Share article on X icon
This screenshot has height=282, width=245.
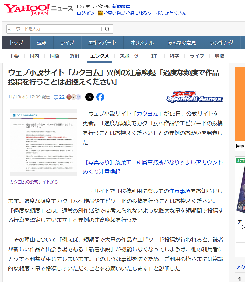(89, 97)
